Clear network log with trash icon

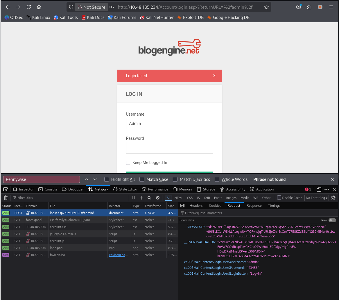tap(6, 198)
